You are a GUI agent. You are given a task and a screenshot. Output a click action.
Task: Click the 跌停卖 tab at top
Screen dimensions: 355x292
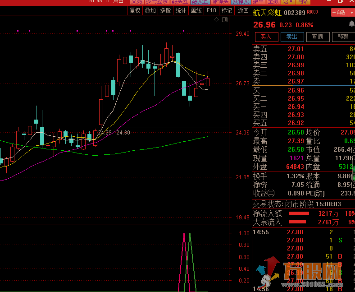[241, 2]
